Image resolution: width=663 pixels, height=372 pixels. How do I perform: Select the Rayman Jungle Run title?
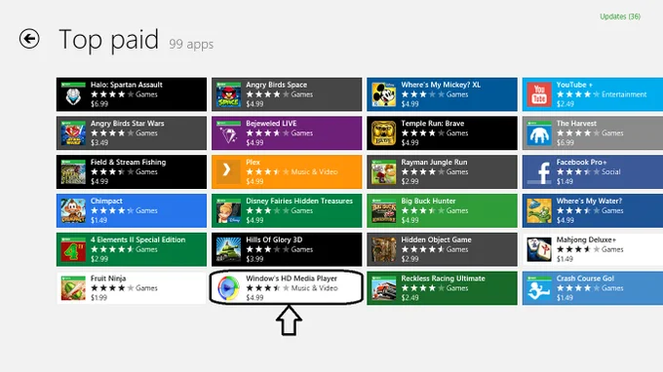[x=434, y=163]
